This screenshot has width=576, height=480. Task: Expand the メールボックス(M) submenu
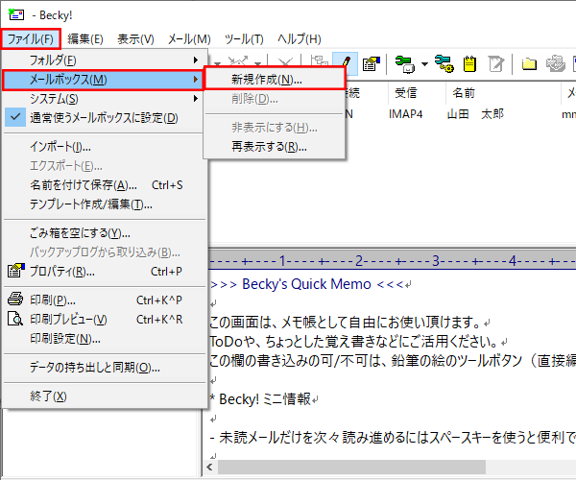[x=104, y=80]
